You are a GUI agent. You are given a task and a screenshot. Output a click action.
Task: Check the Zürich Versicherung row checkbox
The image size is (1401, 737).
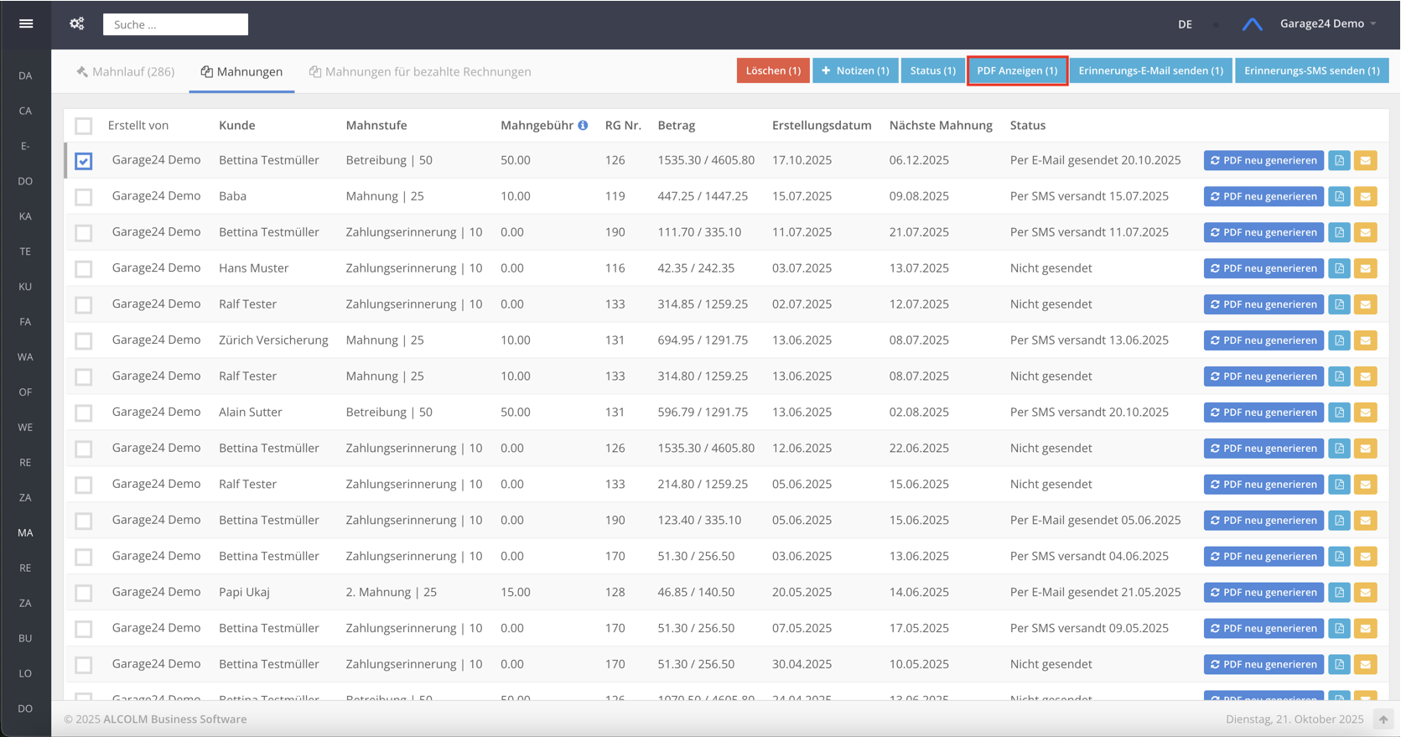[84, 341]
